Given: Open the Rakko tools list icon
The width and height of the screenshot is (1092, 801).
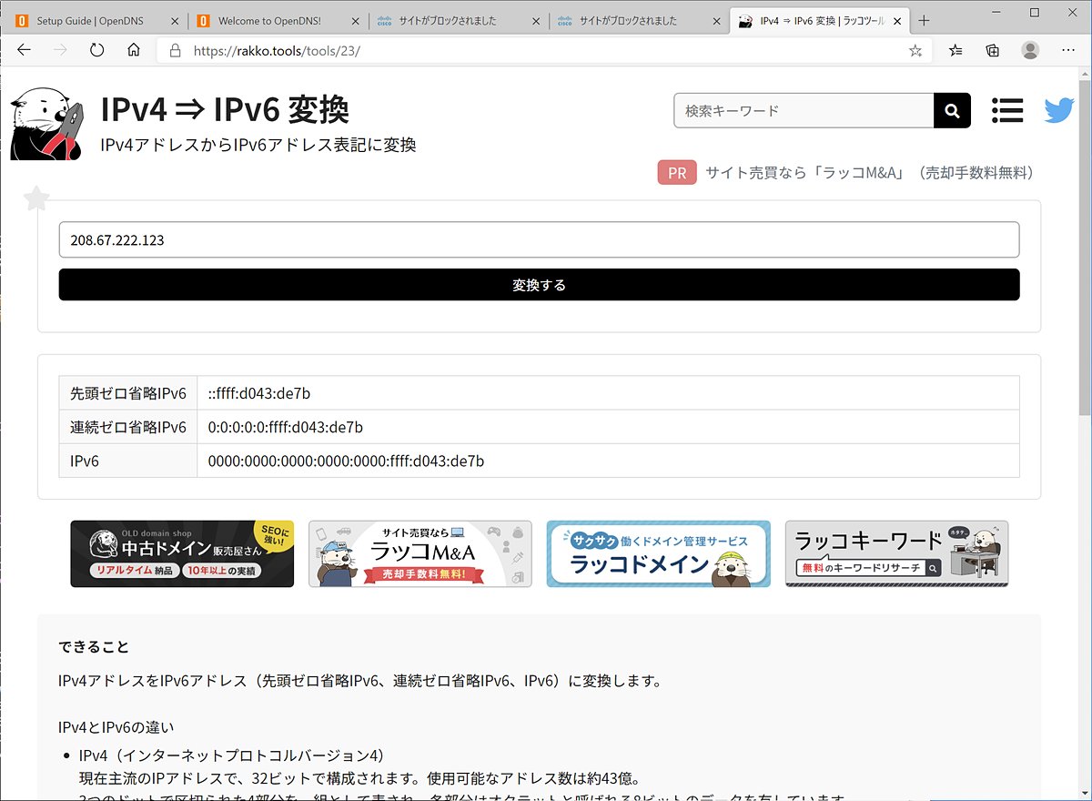Looking at the screenshot, I should (1007, 110).
